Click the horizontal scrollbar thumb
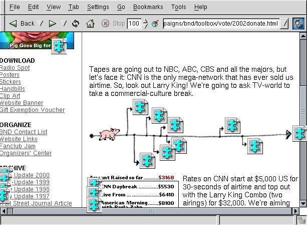 pos(152,211)
